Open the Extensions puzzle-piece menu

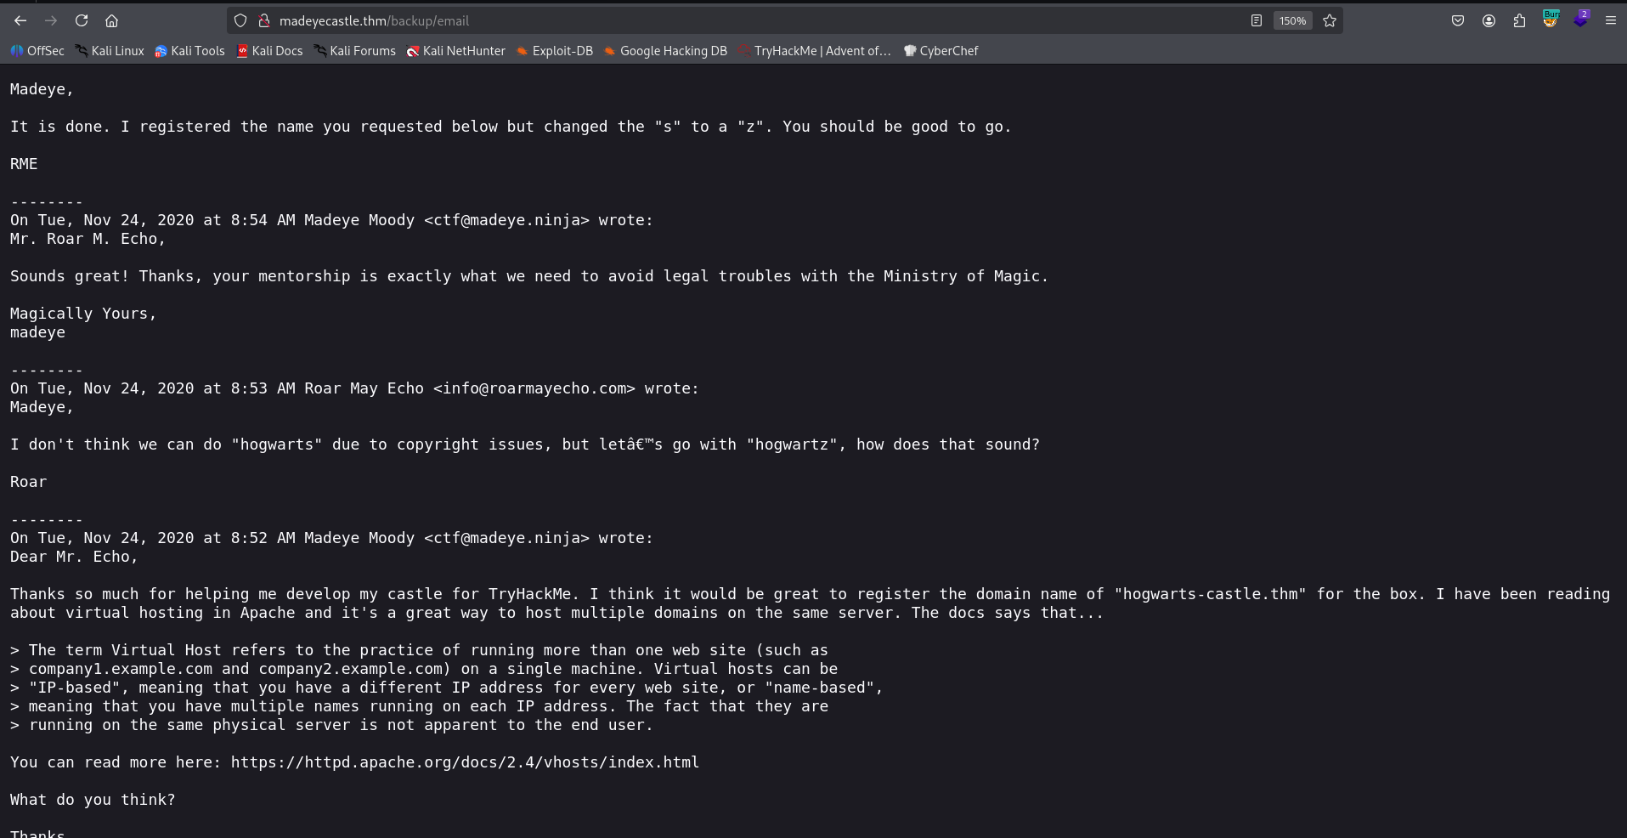[x=1519, y=20]
